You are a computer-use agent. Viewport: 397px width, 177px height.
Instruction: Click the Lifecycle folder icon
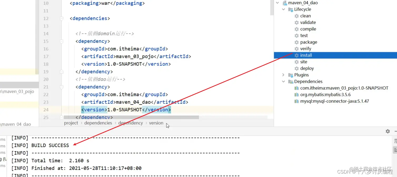[291, 9]
